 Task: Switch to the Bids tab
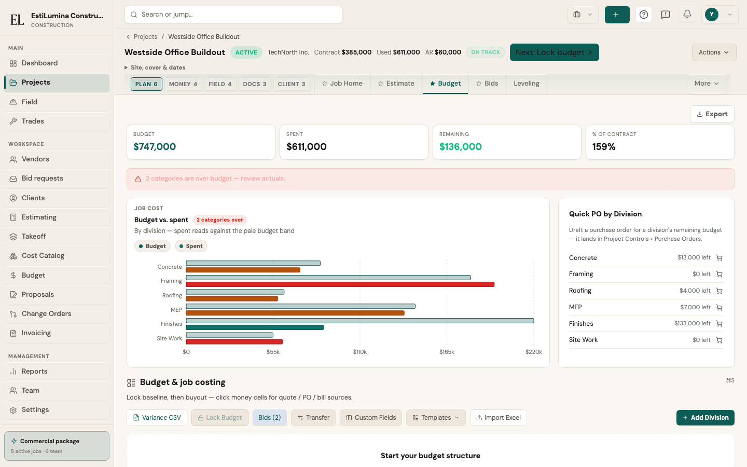(487, 84)
